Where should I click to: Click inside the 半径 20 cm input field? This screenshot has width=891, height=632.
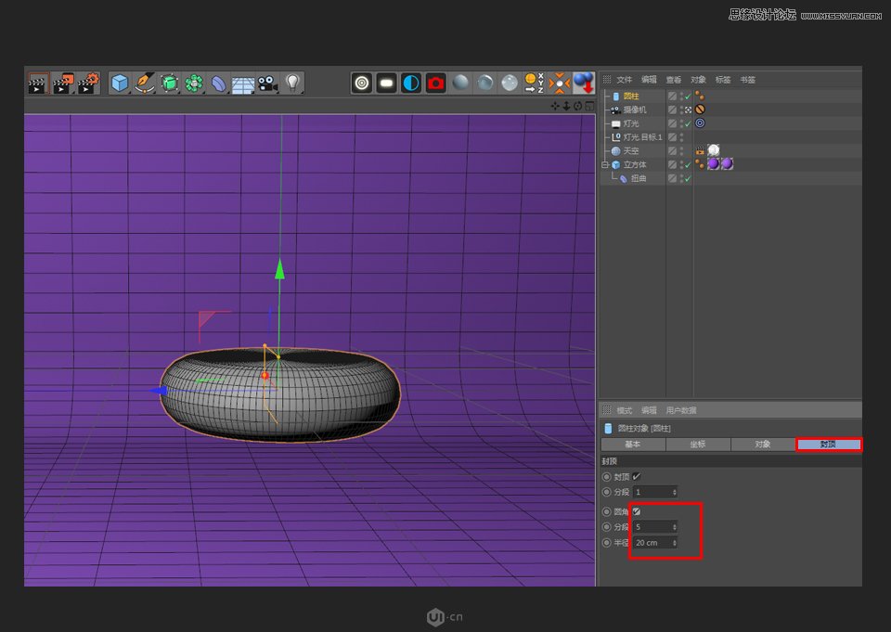pos(650,542)
